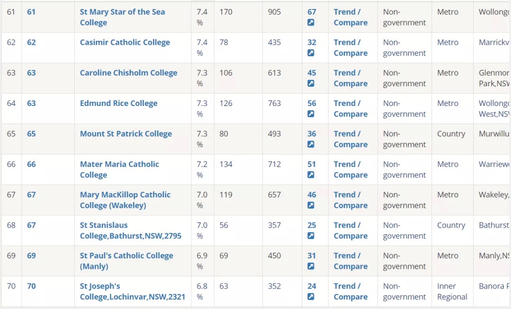This screenshot has width=511, height=309.
Task: Open external link icon under number 36
Action: [x=311, y=144]
